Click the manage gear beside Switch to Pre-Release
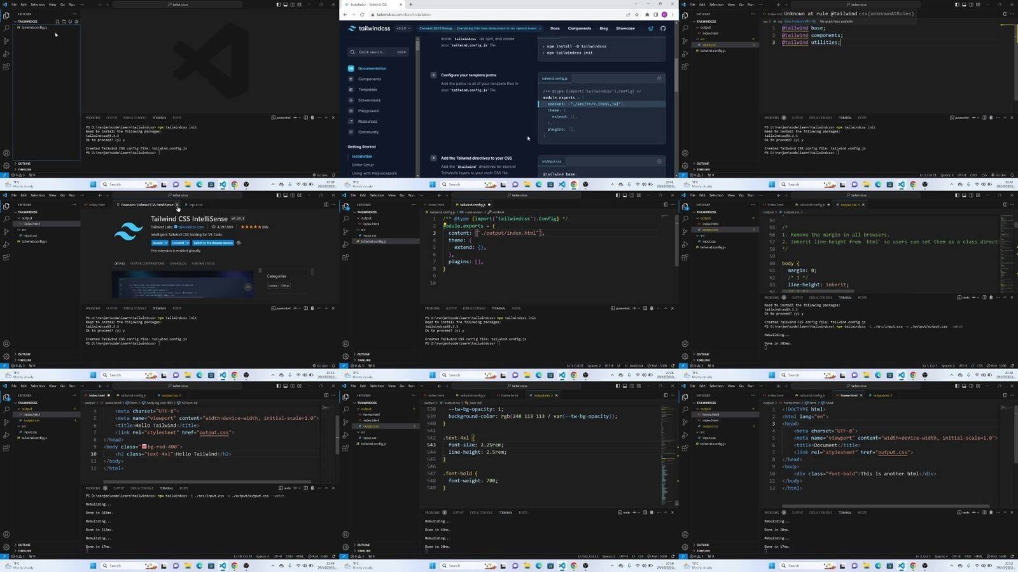 [239, 242]
